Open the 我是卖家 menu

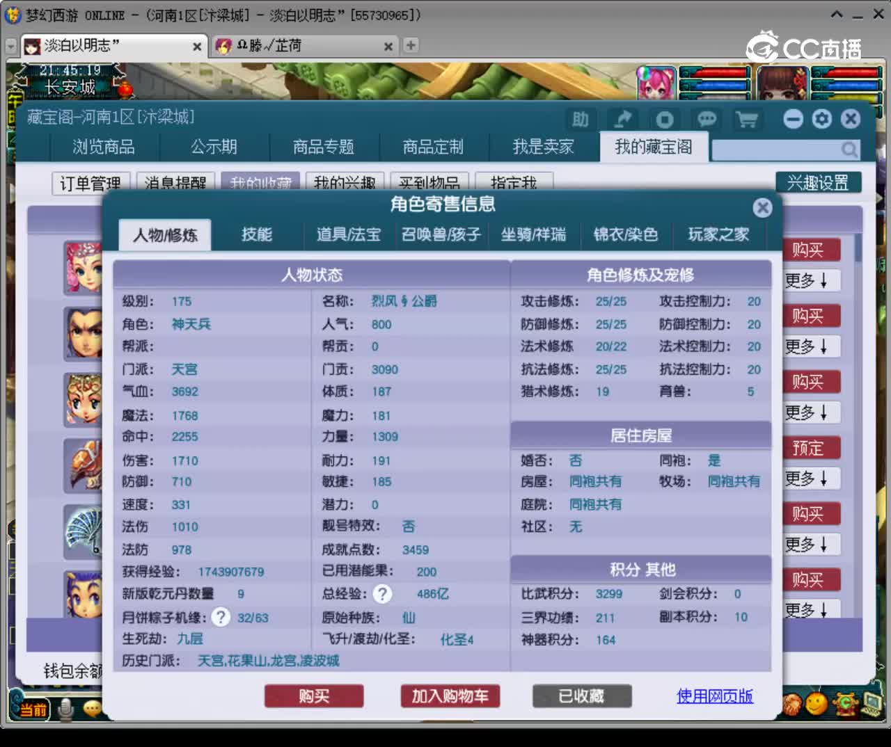[x=543, y=147]
